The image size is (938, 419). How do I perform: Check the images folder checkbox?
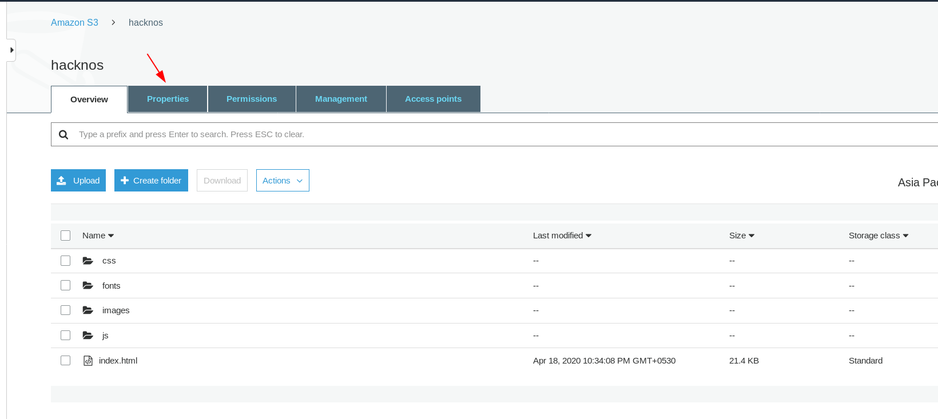(66, 310)
